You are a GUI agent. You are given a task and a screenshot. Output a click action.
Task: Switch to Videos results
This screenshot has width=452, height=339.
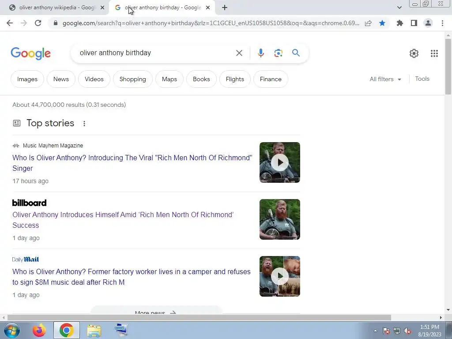click(94, 79)
